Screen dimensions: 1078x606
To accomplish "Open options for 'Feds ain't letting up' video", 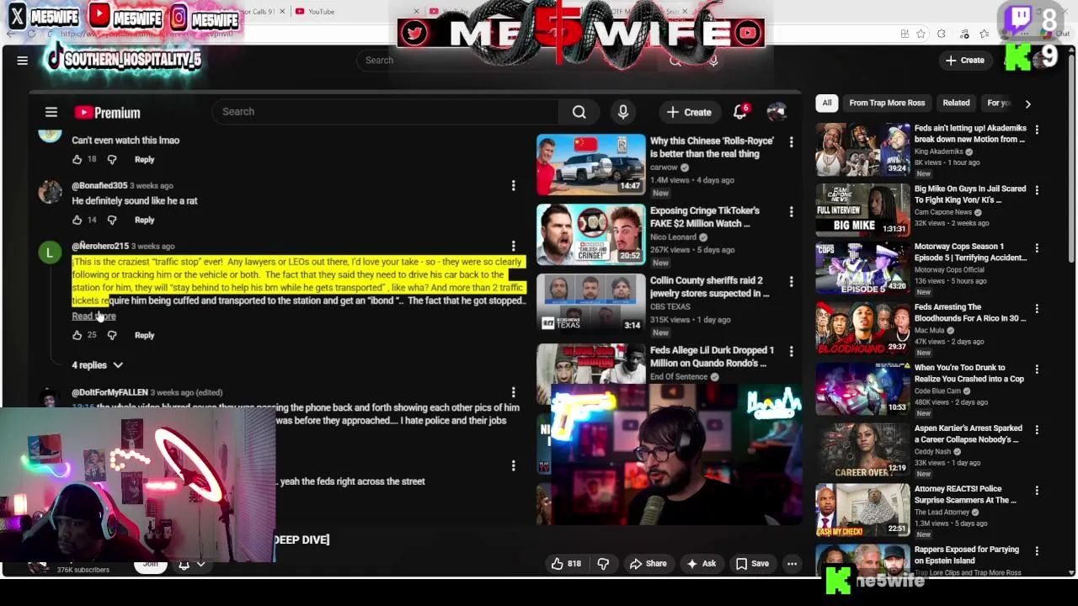I will (x=1037, y=130).
